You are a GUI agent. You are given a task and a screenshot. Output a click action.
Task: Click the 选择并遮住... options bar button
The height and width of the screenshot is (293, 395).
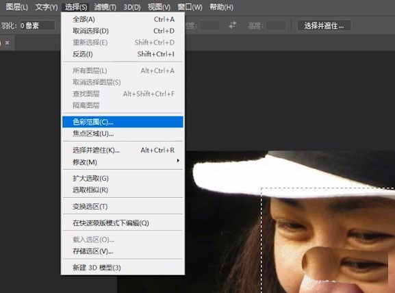coord(324,25)
